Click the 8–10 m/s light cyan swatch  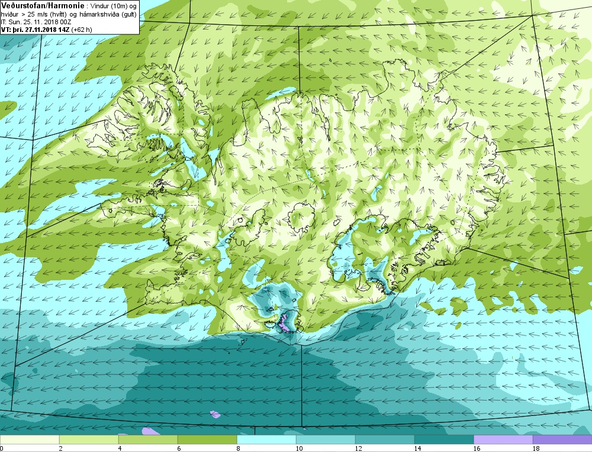click(x=266, y=440)
